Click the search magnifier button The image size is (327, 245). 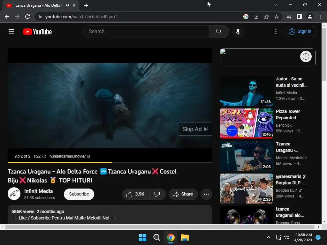click(x=219, y=32)
